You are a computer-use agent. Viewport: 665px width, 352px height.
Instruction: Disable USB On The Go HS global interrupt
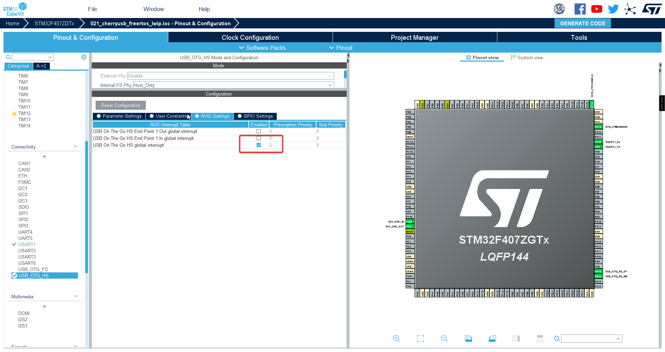coord(258,145)
